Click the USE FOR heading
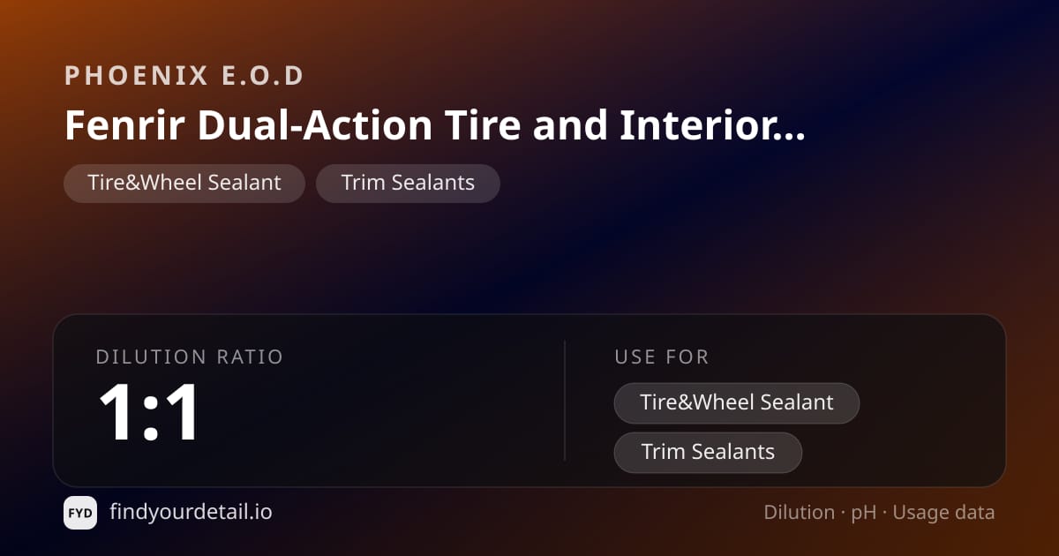 tap(662, 357)
